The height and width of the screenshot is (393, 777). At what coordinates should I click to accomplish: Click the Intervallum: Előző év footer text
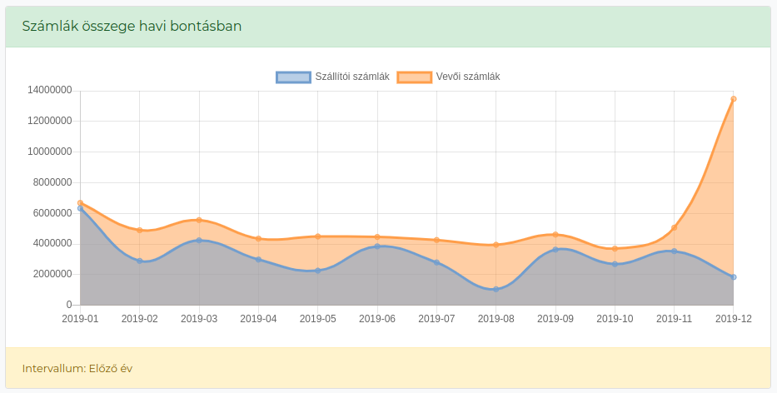[x=77, y=369]
